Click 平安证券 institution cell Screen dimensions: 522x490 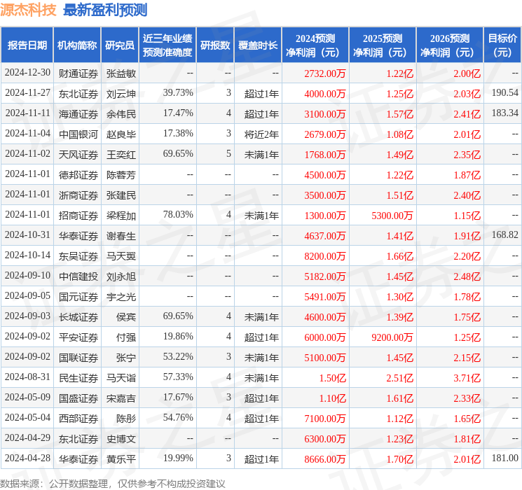(x=78, y=337)
